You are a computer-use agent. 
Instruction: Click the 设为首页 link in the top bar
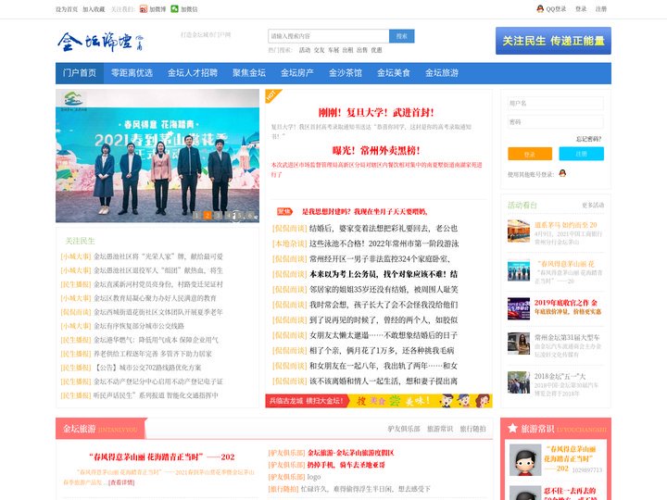67,9
